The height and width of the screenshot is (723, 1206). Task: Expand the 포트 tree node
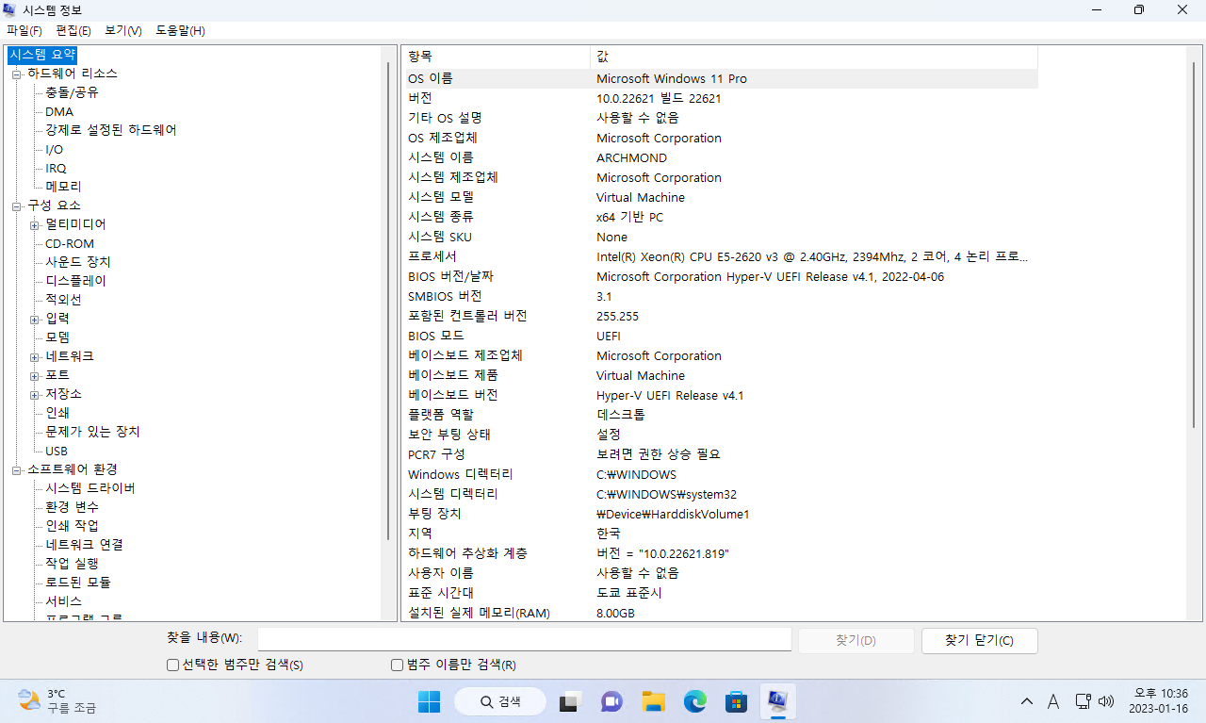tap(35, 375)
